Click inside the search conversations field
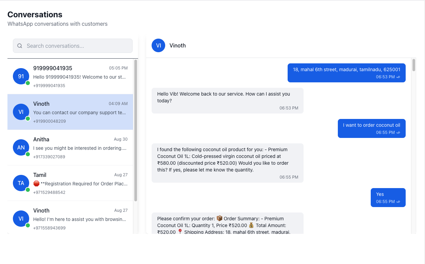 pyautogui.click(x=72, y=45)
